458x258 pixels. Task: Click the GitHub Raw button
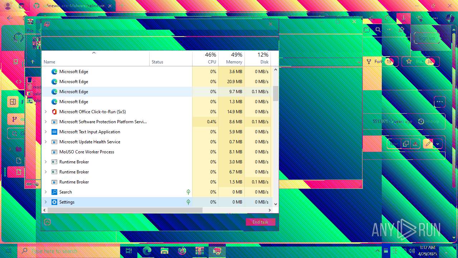tap(394, 144)
